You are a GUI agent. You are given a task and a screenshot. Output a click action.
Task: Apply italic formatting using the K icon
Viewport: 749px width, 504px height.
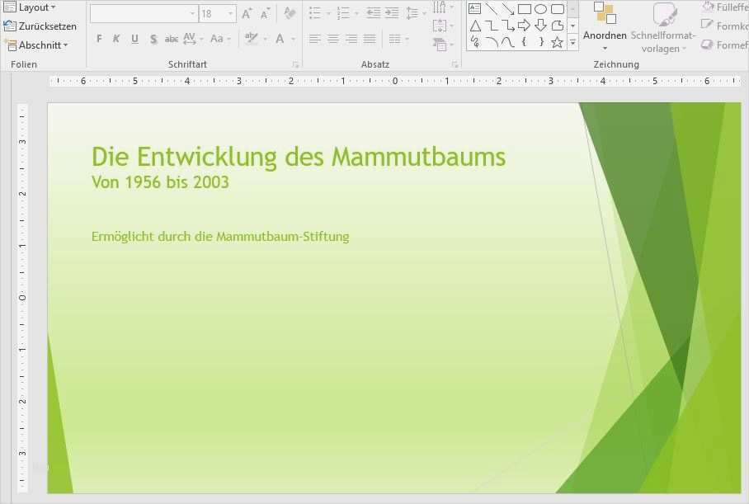tap(116, 38)
